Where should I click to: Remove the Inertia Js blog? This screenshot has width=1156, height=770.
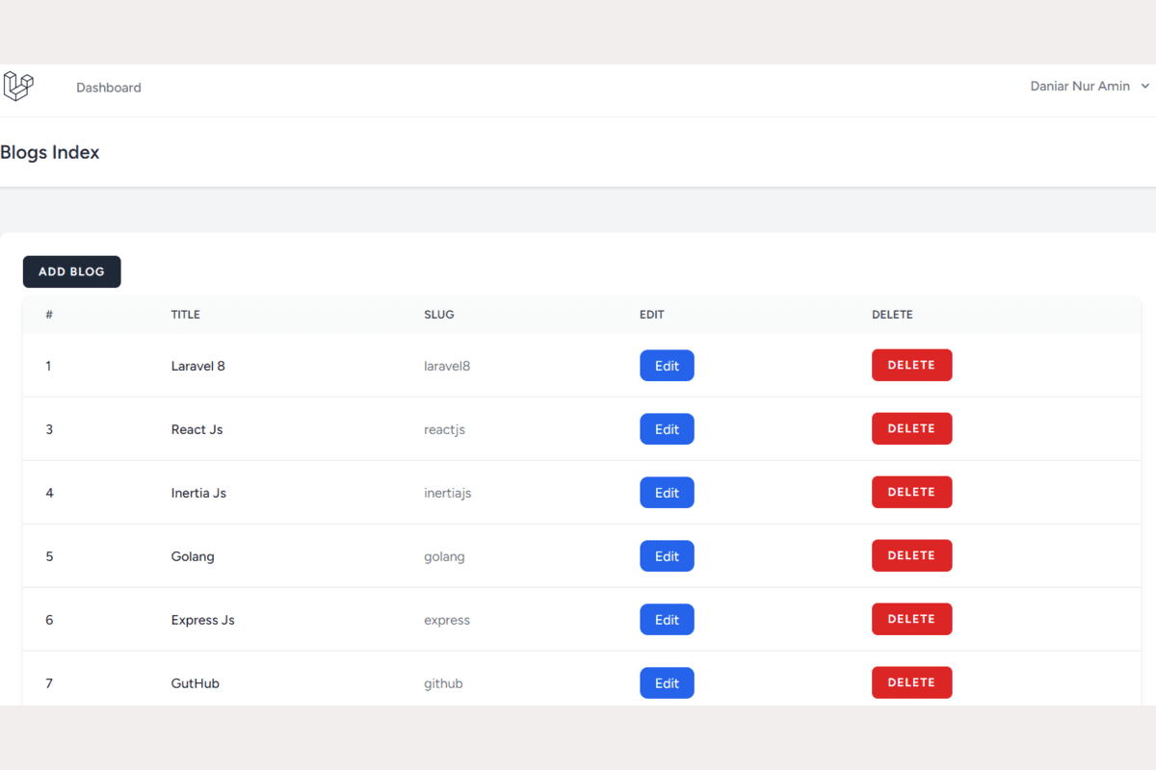[x=911, y=493]
